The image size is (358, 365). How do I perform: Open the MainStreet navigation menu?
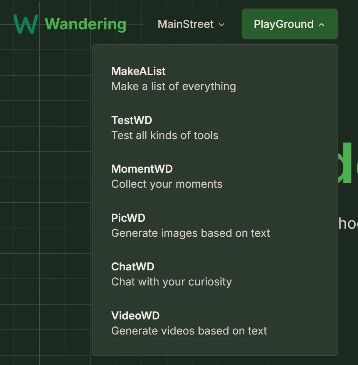(186, 24)
